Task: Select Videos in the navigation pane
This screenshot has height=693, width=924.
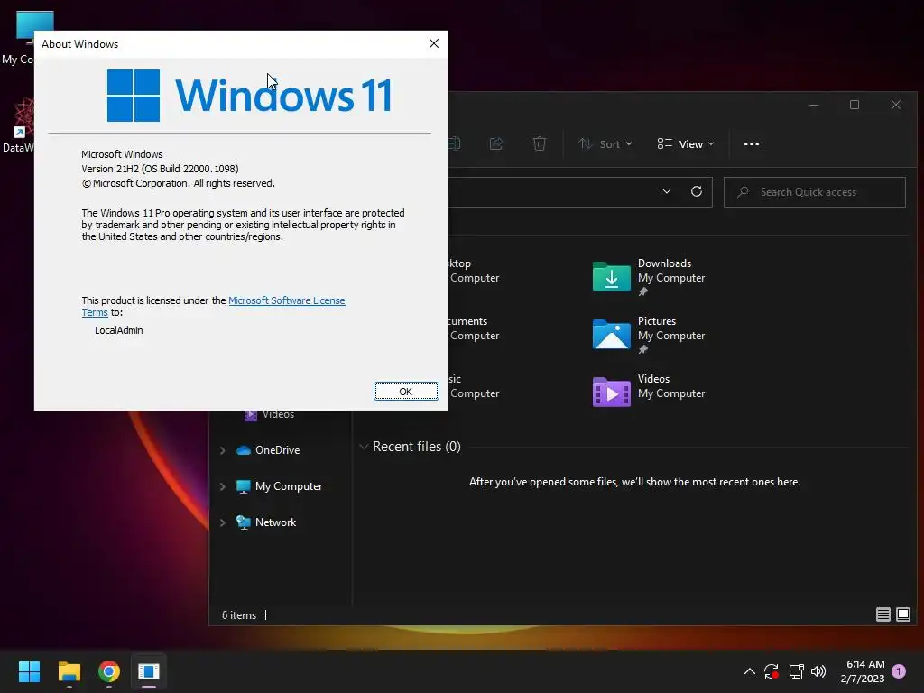Action: [x=269, y=414]
